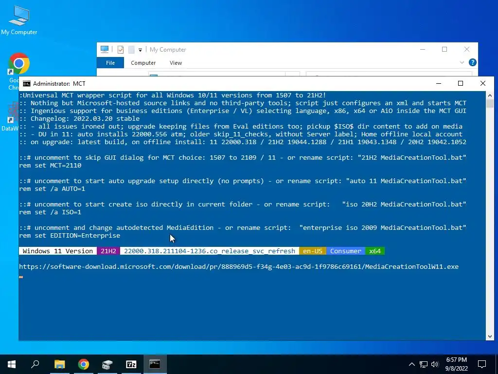Screen dimensions: 498x374
Task: Maximize the MCT console window
Action: 461,84
